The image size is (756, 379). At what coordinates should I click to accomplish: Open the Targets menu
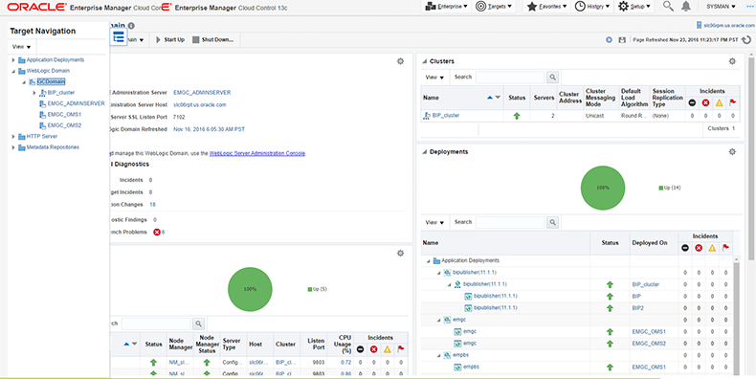point(494,7)
